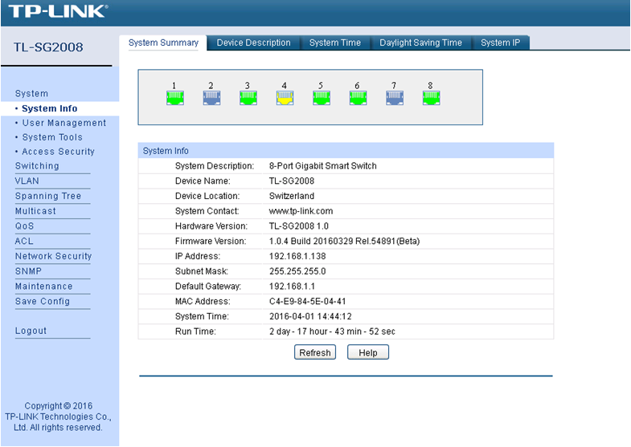This screenshot has width=631, height=447.
Task: Click the Logout link
Action: pos(31,331)
